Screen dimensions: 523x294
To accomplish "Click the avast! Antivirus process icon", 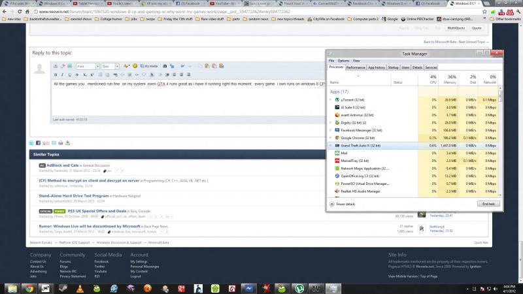I will click(x=337, y=115).
